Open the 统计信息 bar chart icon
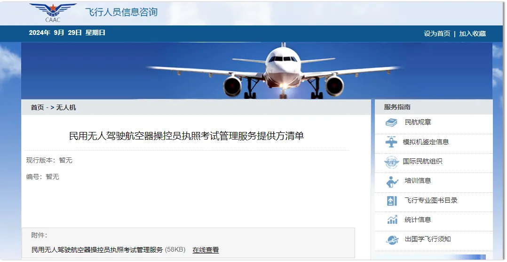This screenshot has width=507, height=262. [x=392, y=220]
